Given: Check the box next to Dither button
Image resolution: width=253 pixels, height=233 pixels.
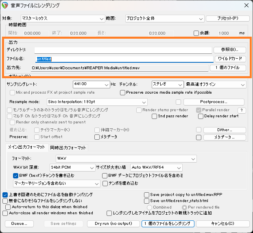Looking at the screenshot, I should 198,130.
